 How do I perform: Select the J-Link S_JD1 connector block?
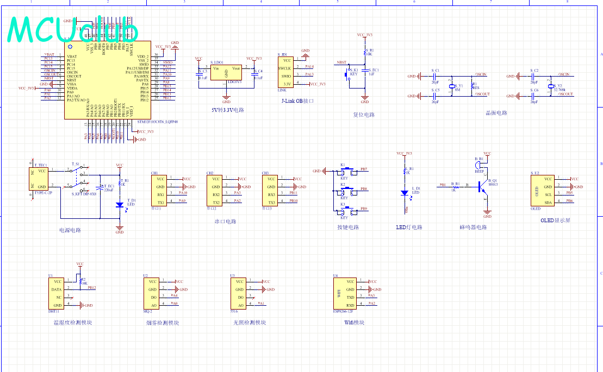pos(287,73)
